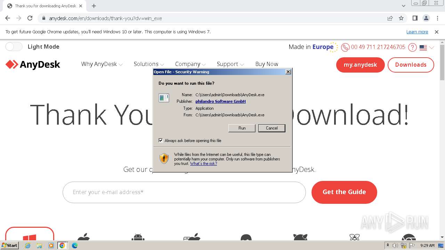
Task: Click the Action Center flag tray icon
Action: (412, 245)
